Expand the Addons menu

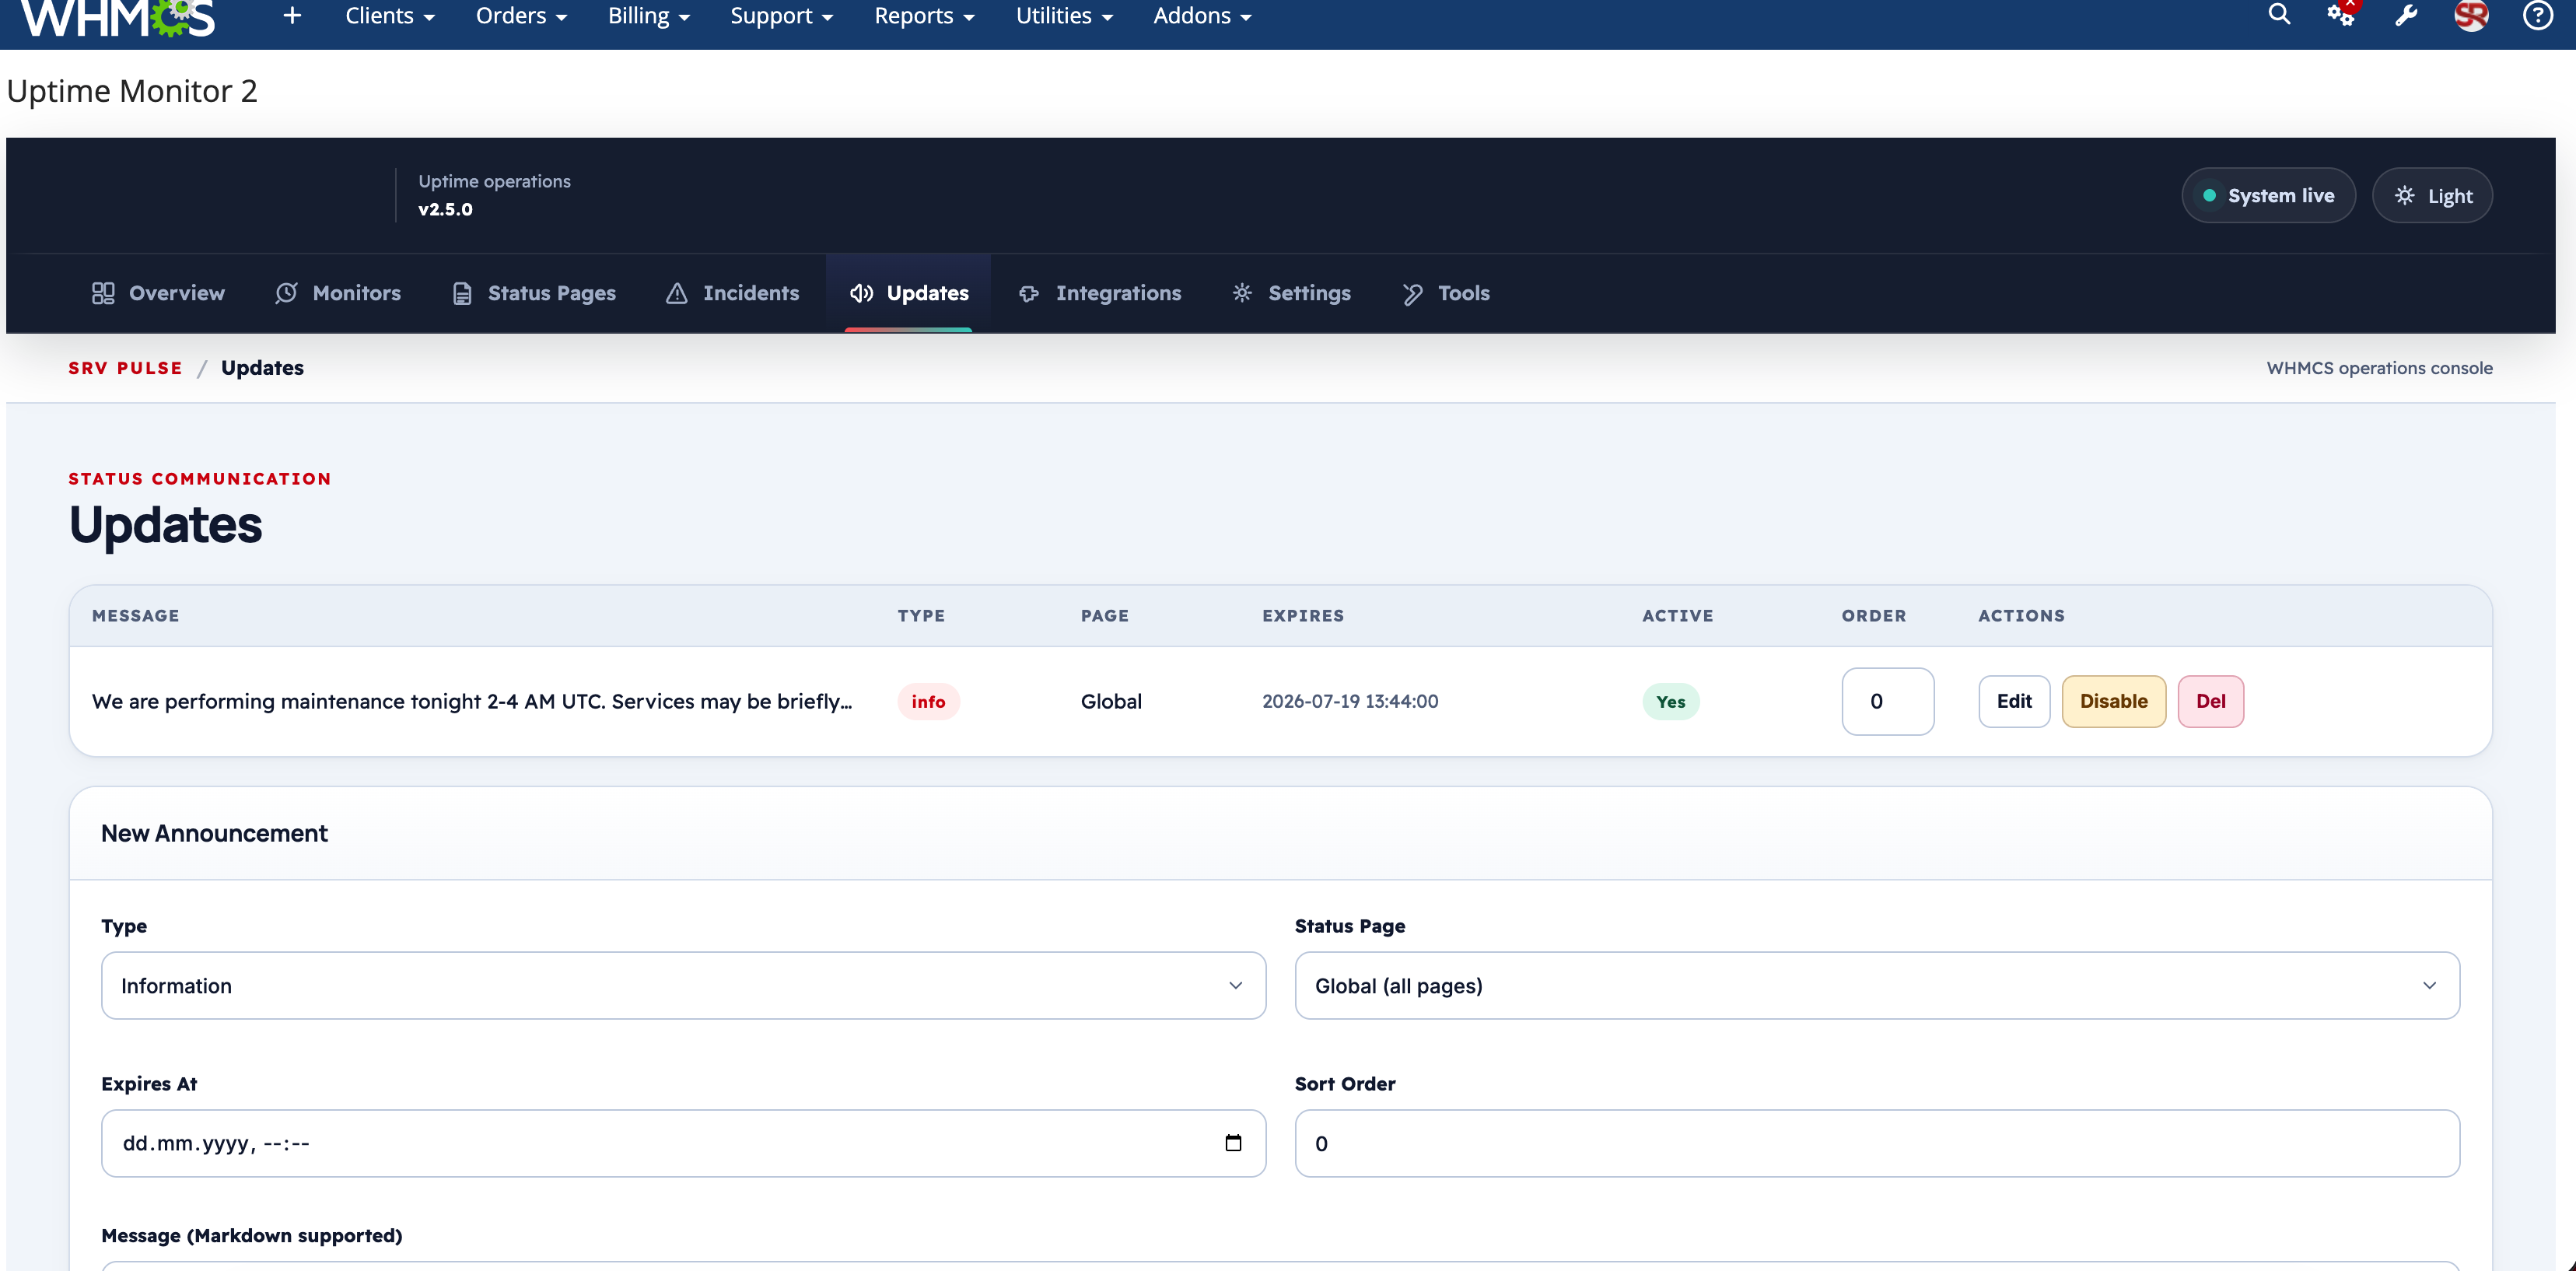pos(1202,16)
